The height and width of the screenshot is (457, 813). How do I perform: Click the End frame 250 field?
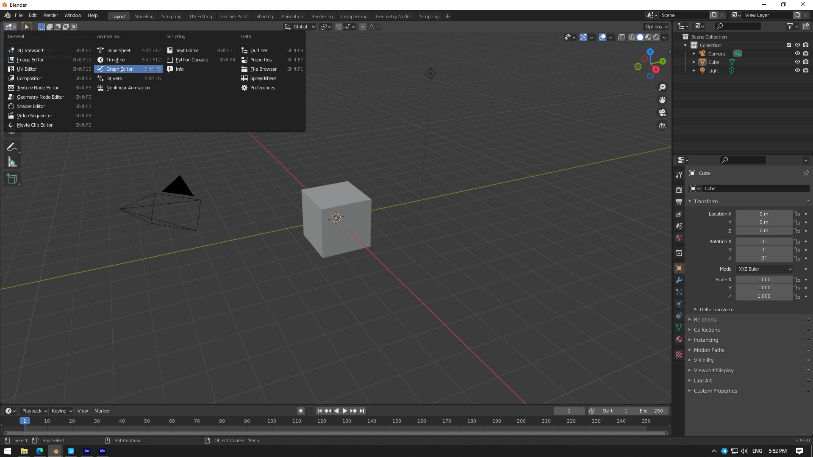(x=652, y=411)
